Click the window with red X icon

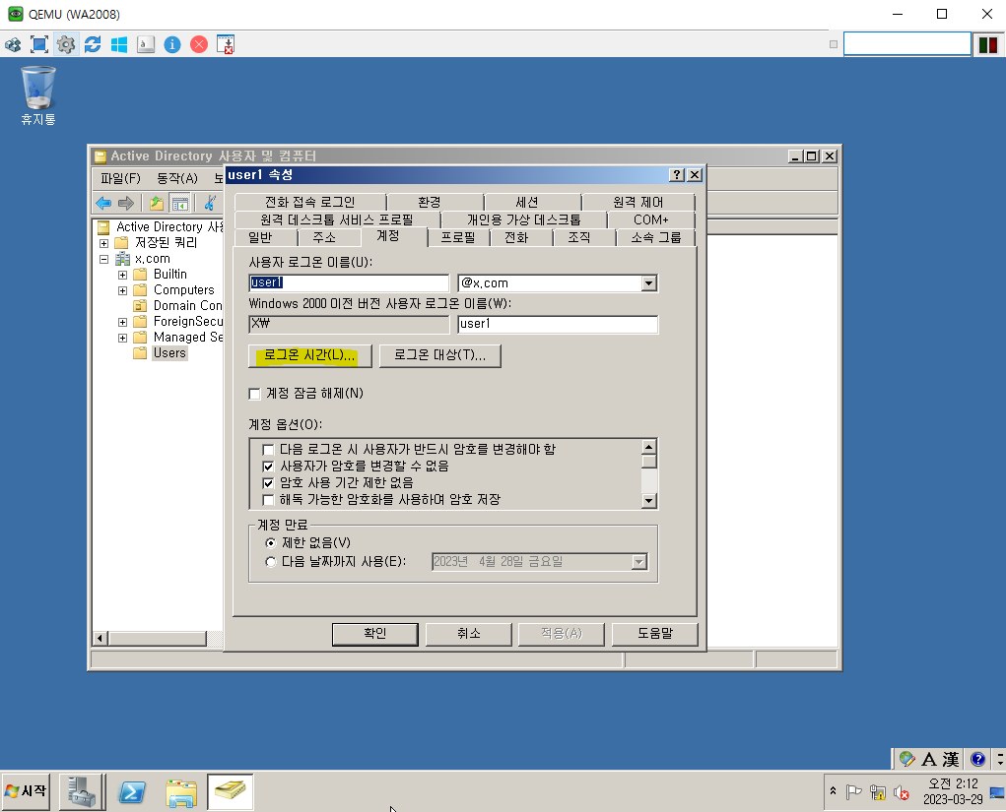coord(226,45)
